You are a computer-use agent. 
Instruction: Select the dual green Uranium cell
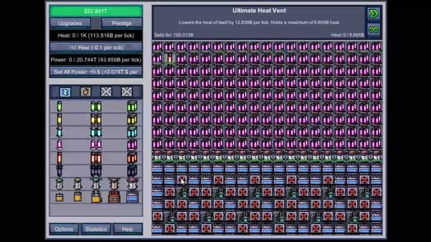tap(96, 106)
